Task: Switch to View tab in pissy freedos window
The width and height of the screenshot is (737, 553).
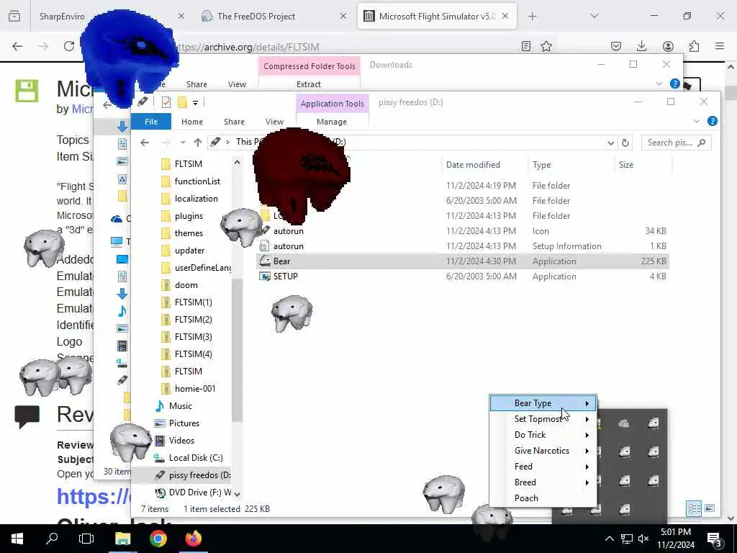Action: point(274,121)
